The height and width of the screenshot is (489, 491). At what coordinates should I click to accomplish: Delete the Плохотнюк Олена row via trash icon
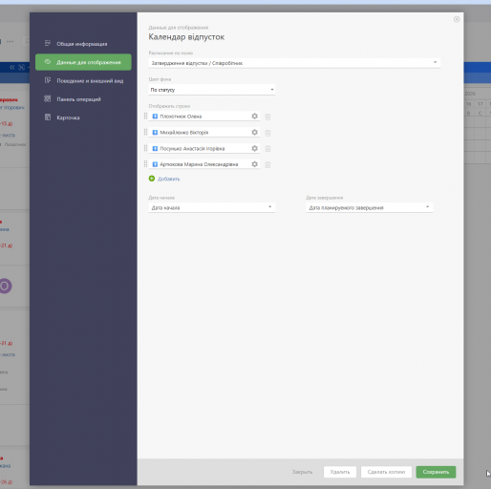pyautogui.click(x=267, y=117)
